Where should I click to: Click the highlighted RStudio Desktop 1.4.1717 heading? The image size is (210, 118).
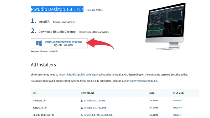[x=57, y=9]
